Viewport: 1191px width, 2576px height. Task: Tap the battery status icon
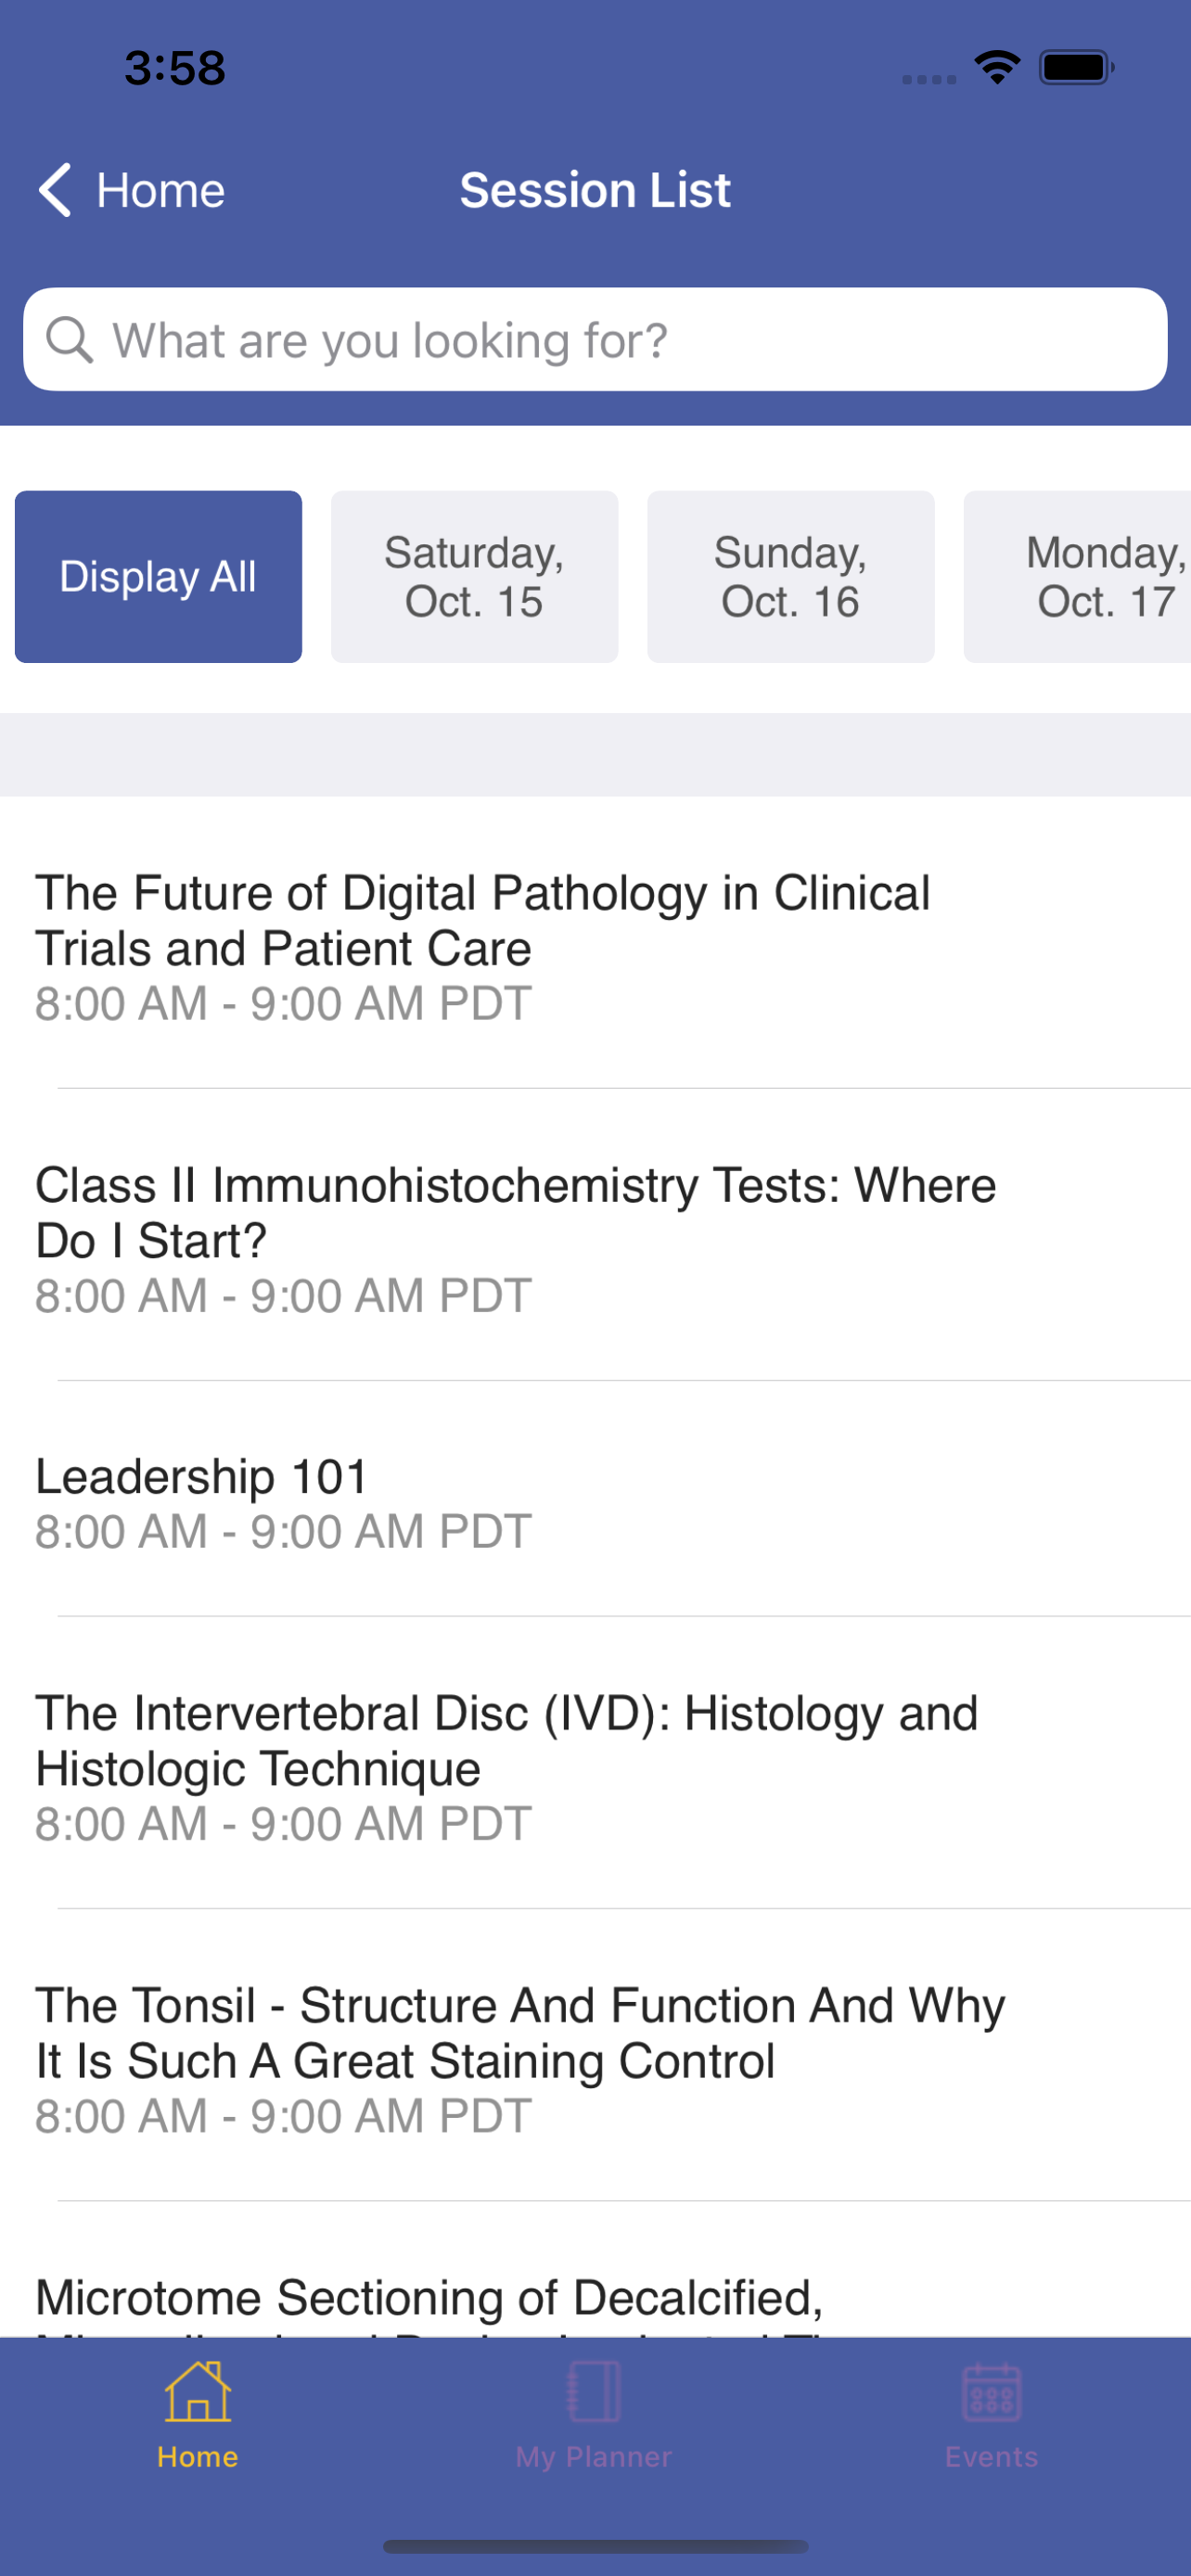point(1076,68)
